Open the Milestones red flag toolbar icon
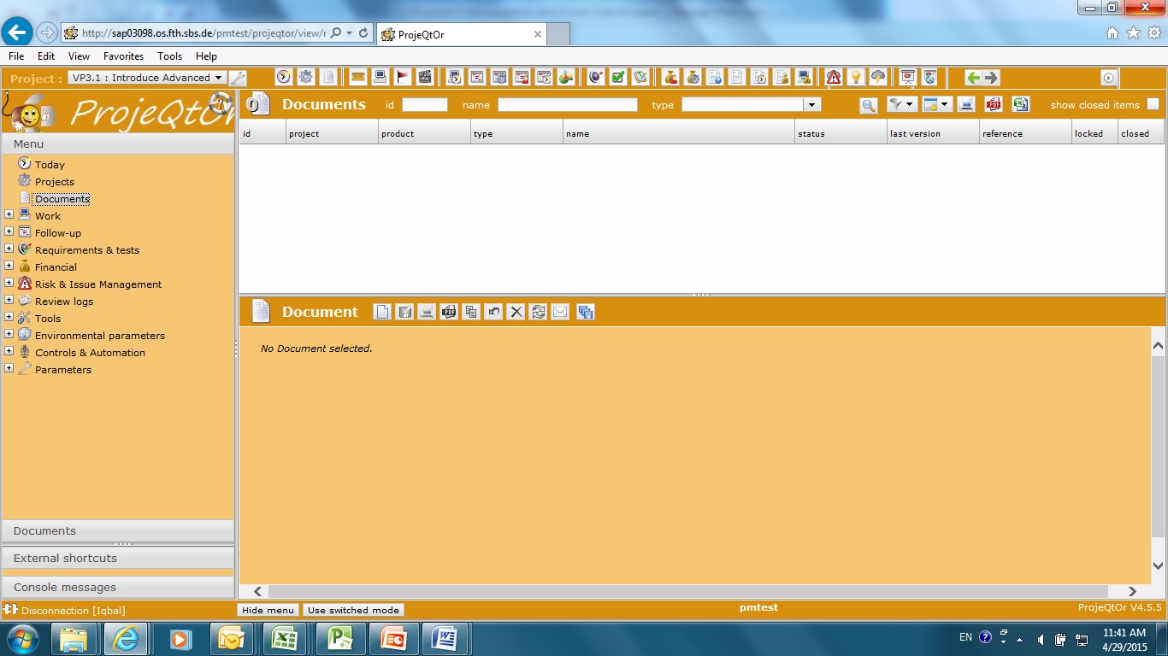The image size is (1168, 656). click(x=403, y=78)
